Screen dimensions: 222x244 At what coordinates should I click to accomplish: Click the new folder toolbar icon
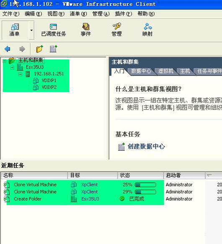39,49
